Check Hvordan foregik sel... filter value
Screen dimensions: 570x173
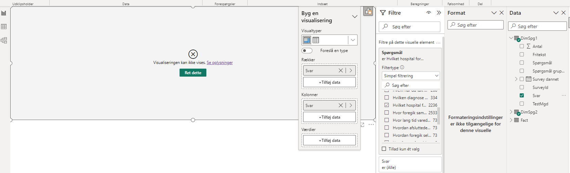click(387, 135)
